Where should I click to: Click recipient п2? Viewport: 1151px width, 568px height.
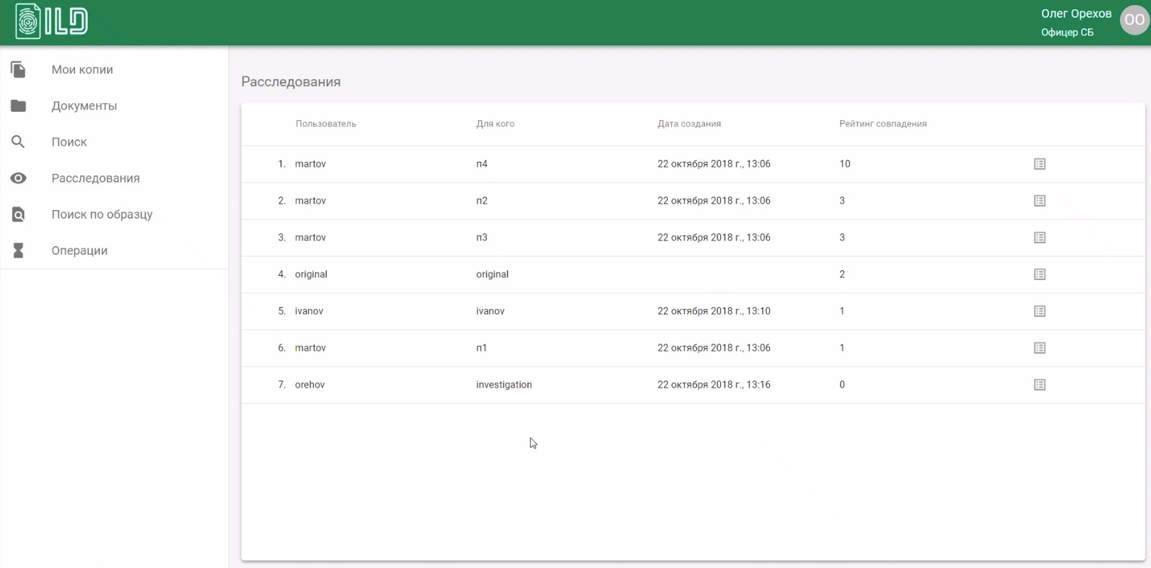click(x=482, y=201)
